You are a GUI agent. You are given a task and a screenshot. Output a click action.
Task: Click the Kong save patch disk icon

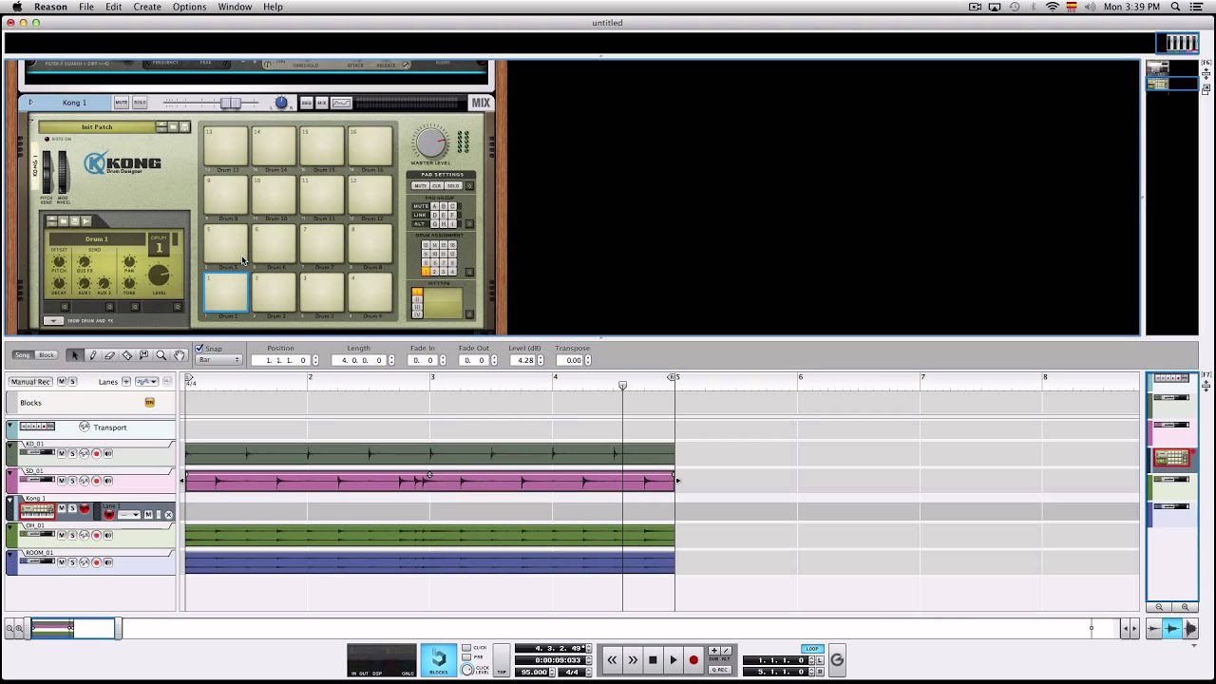[x=185, y=126]
